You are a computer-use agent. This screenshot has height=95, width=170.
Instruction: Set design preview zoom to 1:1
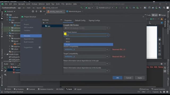coord(159,51)
